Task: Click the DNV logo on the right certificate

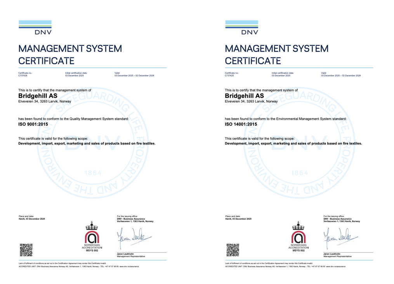Action: (x=241, y=27)
